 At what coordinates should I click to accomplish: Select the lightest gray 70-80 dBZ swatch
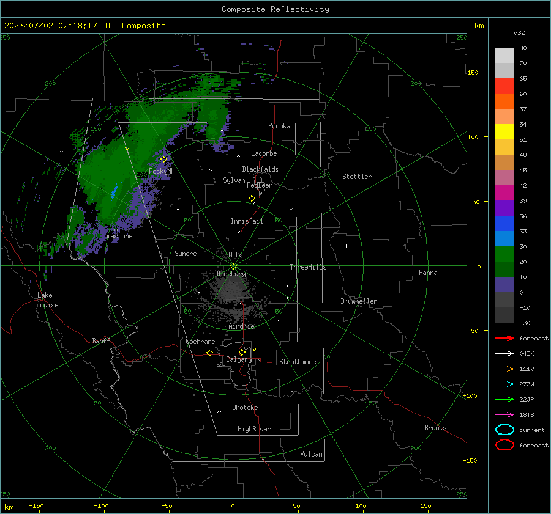[x=504, y=56]
